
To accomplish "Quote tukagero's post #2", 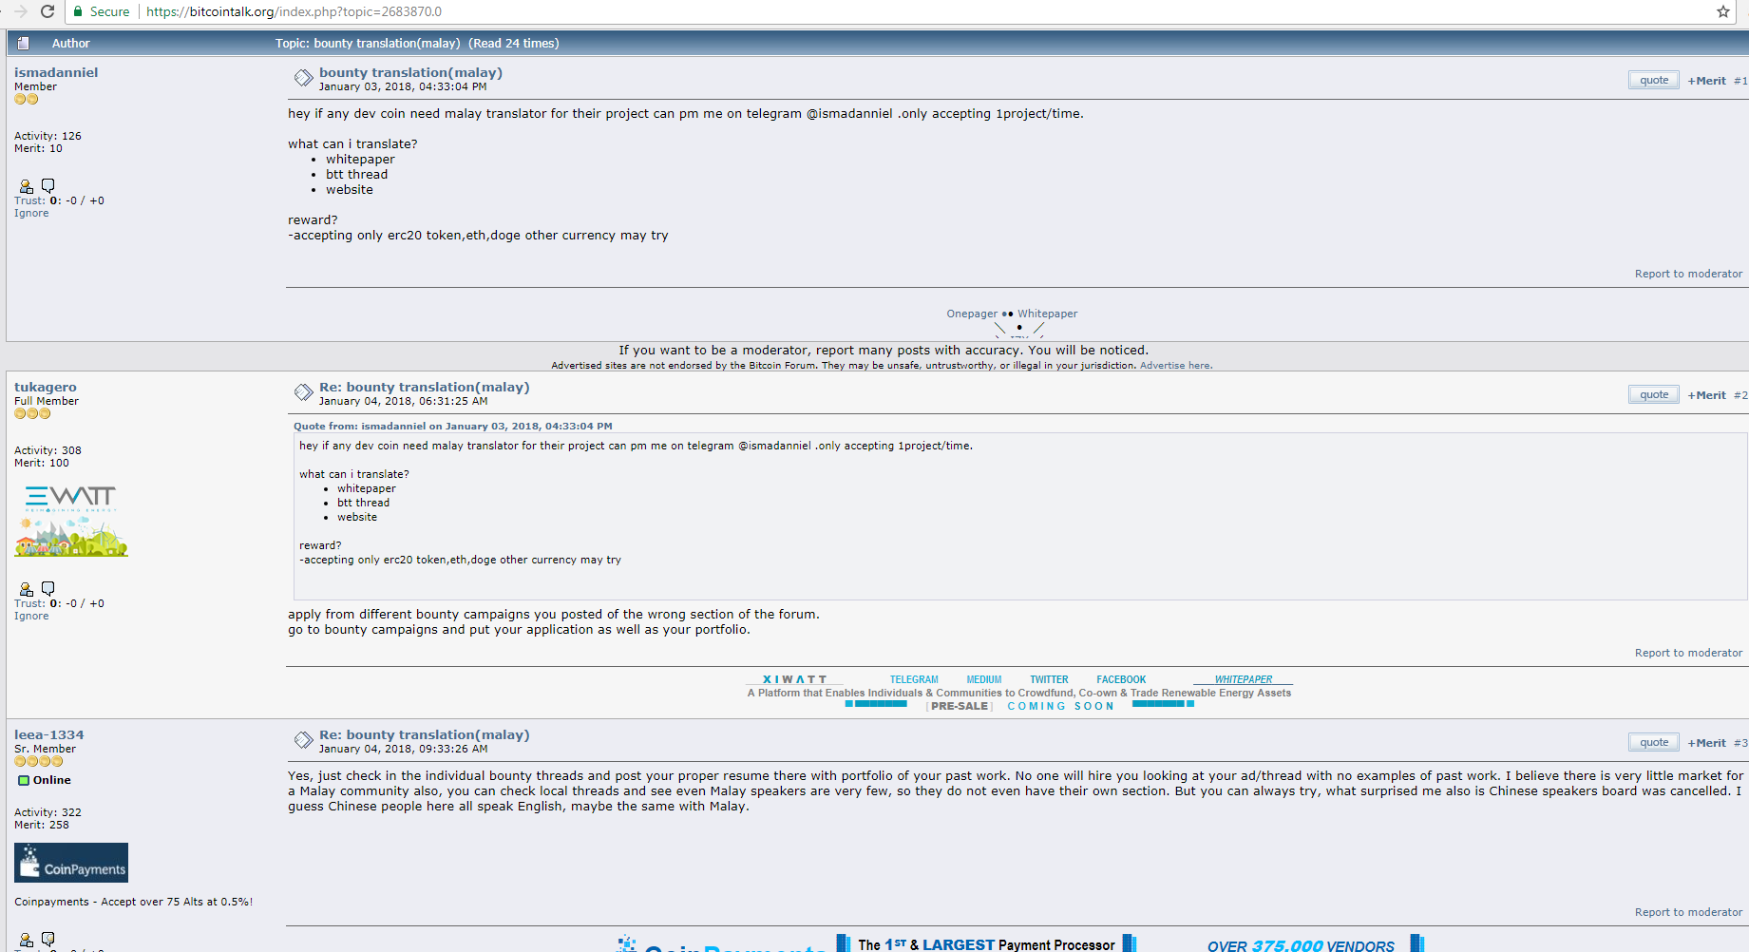I will tap(1654, 394).
